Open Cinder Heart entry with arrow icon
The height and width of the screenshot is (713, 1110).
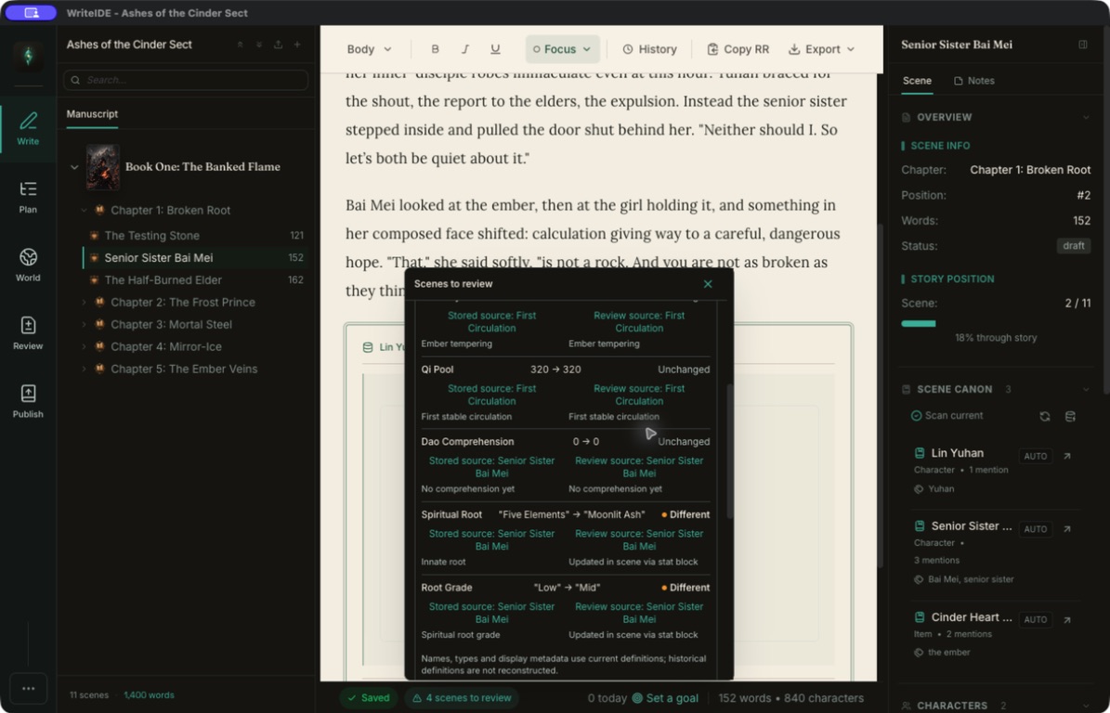pos(1067,619)
